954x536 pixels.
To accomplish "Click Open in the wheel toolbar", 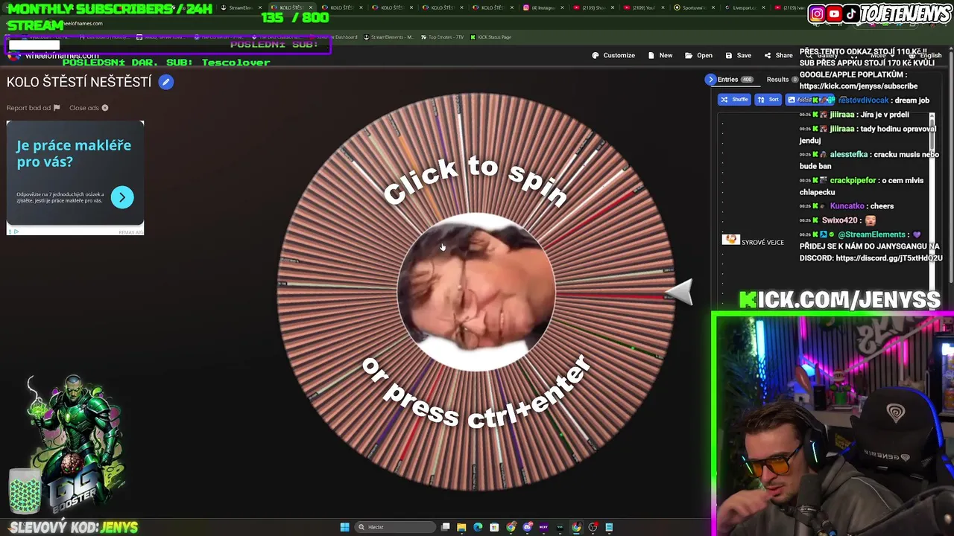I will pos(698,55).
